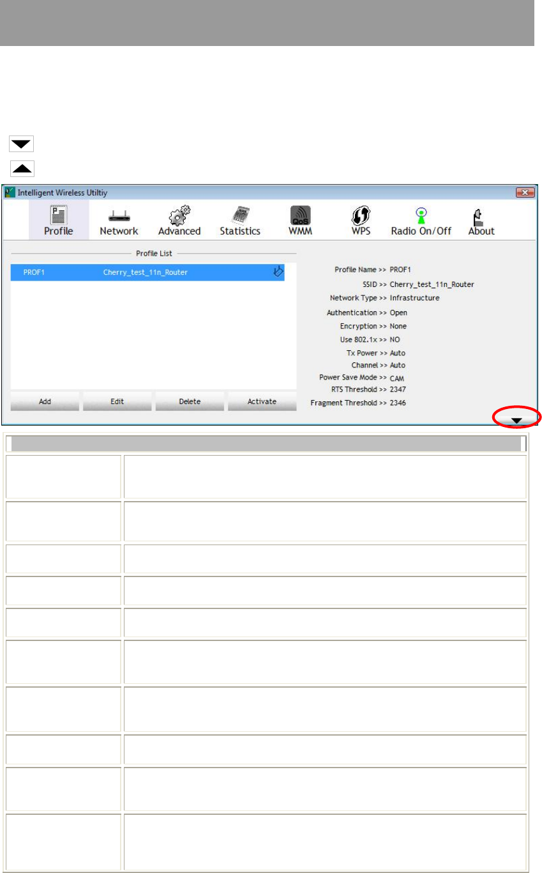Open the WMM QoS page
Viewport: 542px width, 873px height.
click(x=300, y=219)
